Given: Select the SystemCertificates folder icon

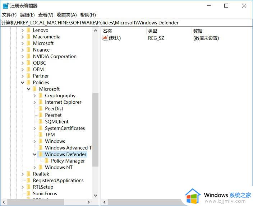Looking at the screenshot, I should tap(41, 128).
